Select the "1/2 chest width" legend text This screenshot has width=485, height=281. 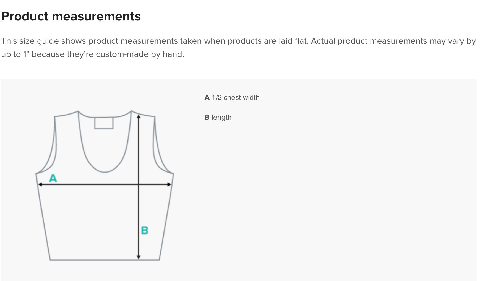click(236, 97)
